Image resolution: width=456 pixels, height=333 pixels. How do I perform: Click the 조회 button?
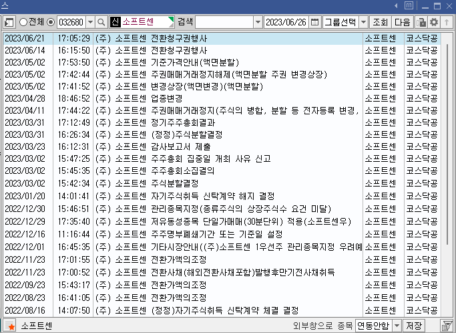point(380,22)
